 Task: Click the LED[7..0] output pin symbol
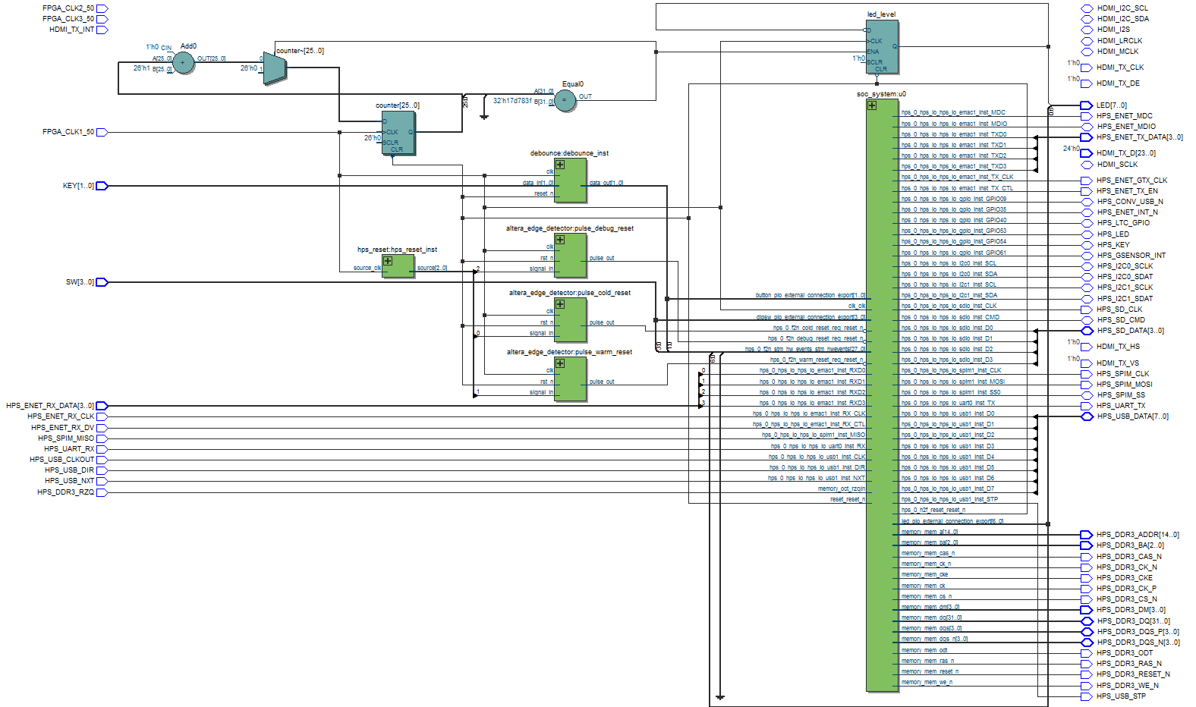1086,105
